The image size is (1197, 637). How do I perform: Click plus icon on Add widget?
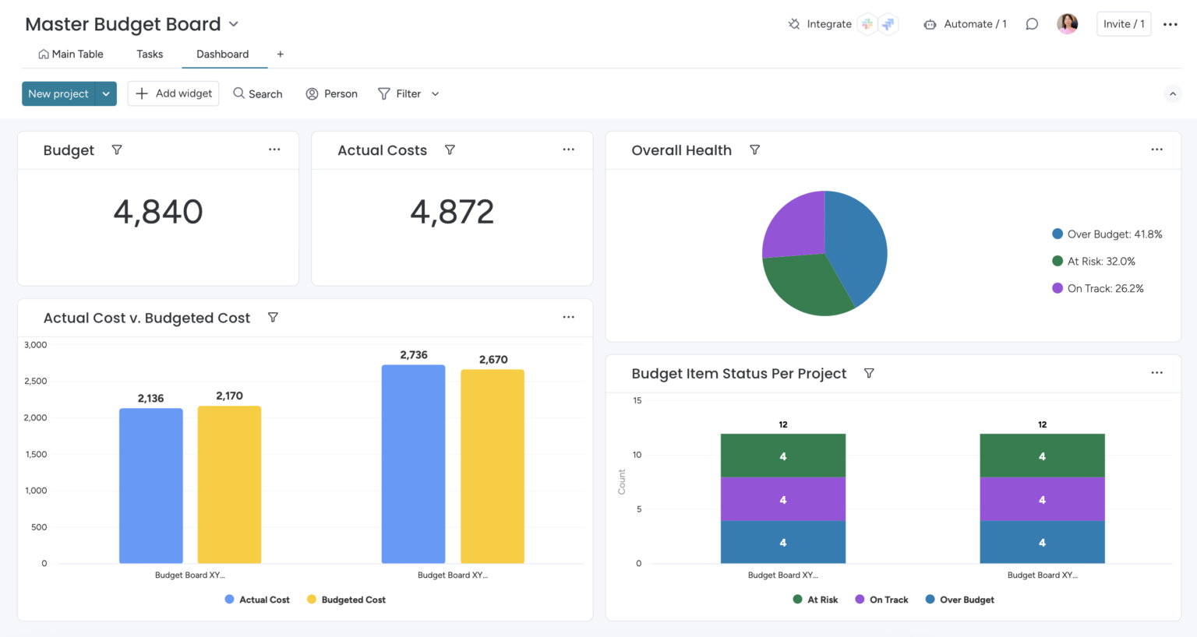(x=142, y=93)
